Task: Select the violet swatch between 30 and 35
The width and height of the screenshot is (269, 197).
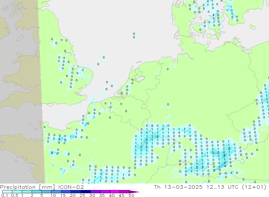Action: coord(95,192)
